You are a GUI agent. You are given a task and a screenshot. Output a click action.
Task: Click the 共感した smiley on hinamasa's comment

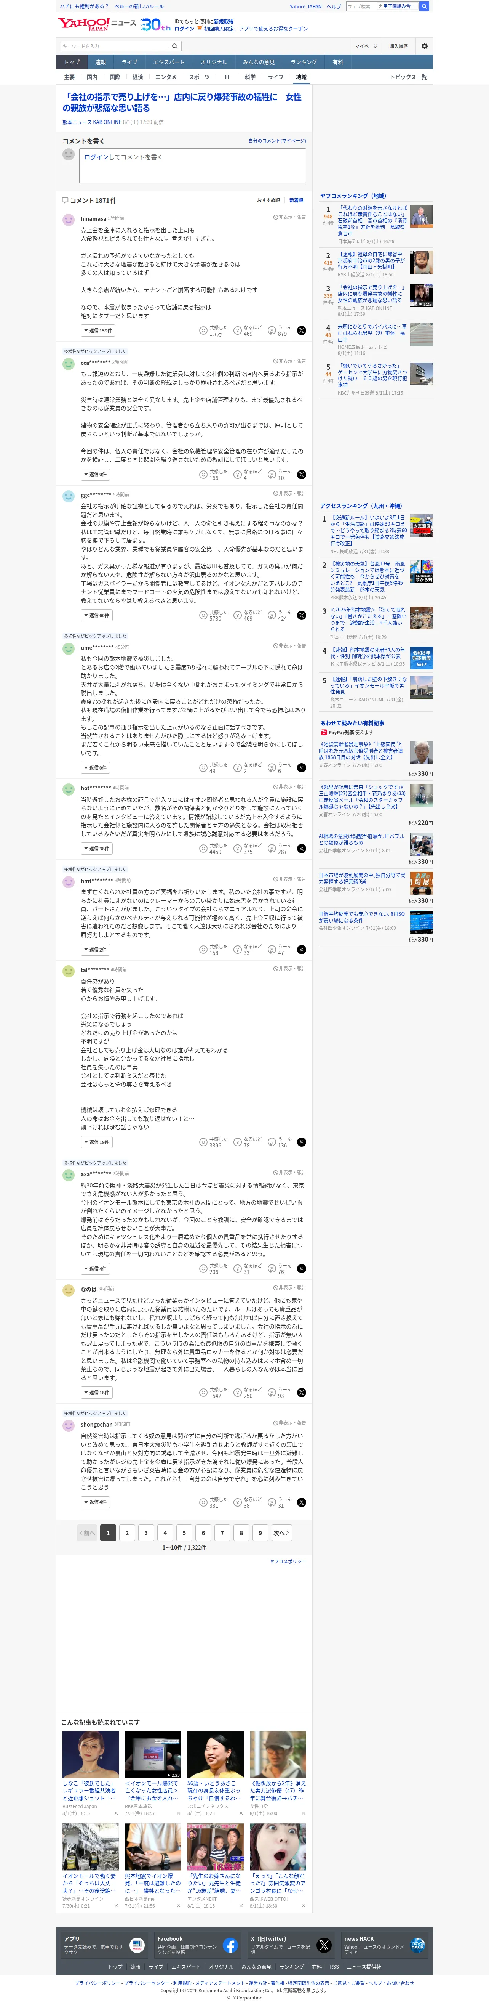click(203, 331)
